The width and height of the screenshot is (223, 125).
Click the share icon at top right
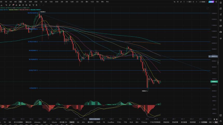(216, 2)
